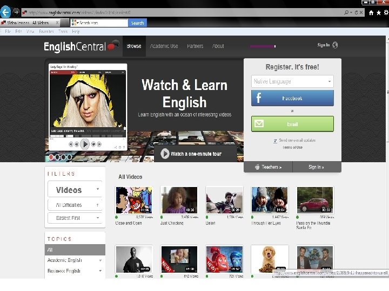This screenshot has height=291, width=389.
Task: Open the browser Tools menu
Action: coord(63,31)
